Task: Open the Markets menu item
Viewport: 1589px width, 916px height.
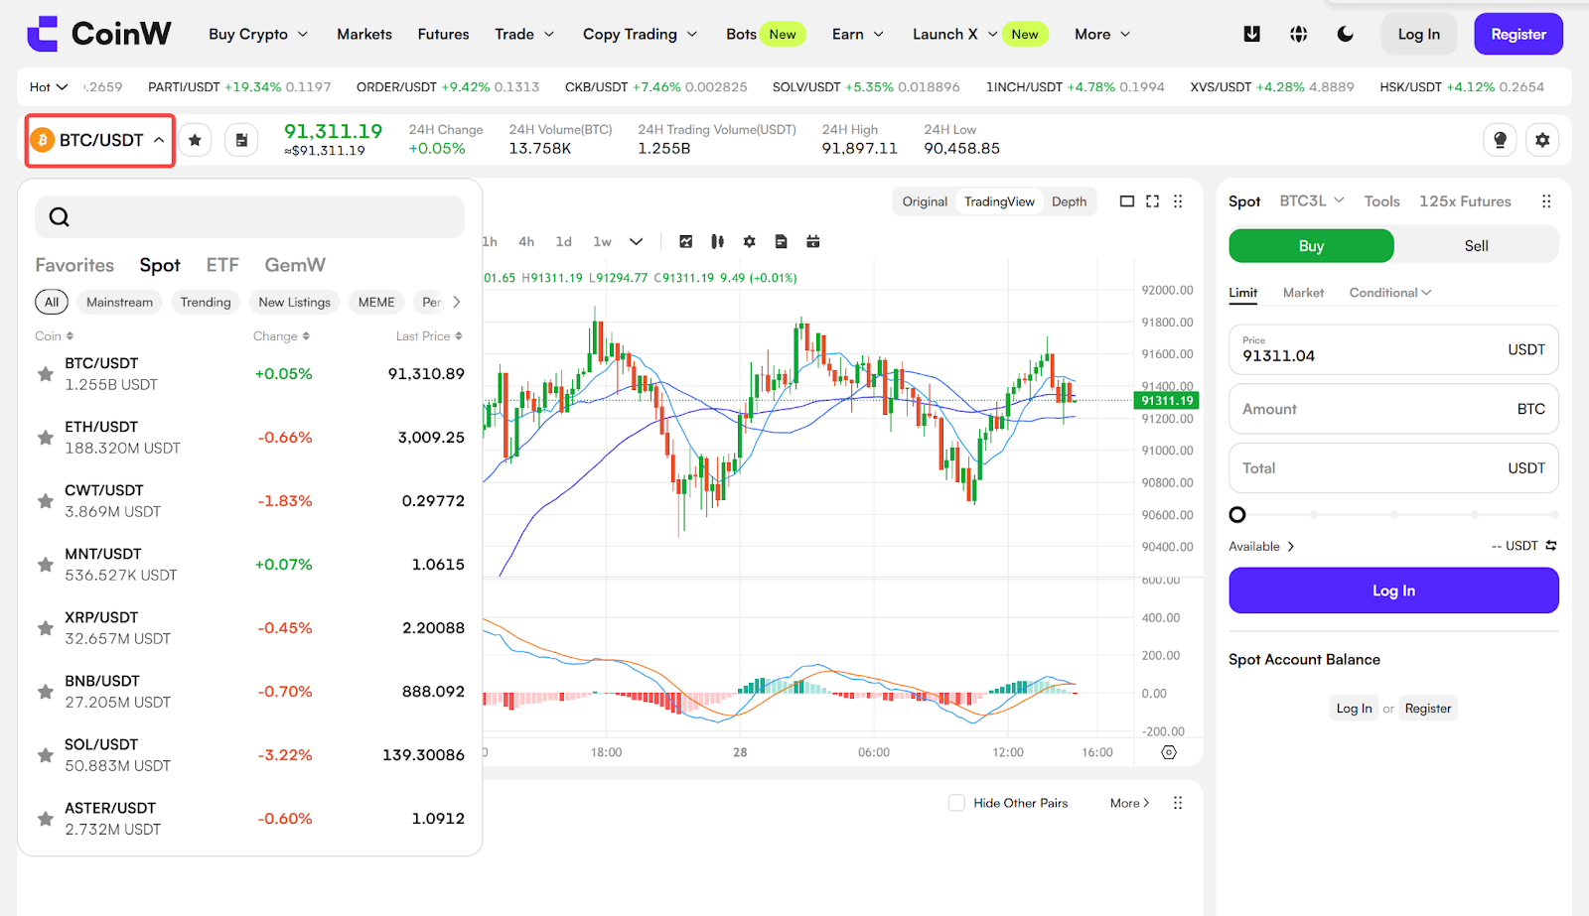Action: pos(364,34)
